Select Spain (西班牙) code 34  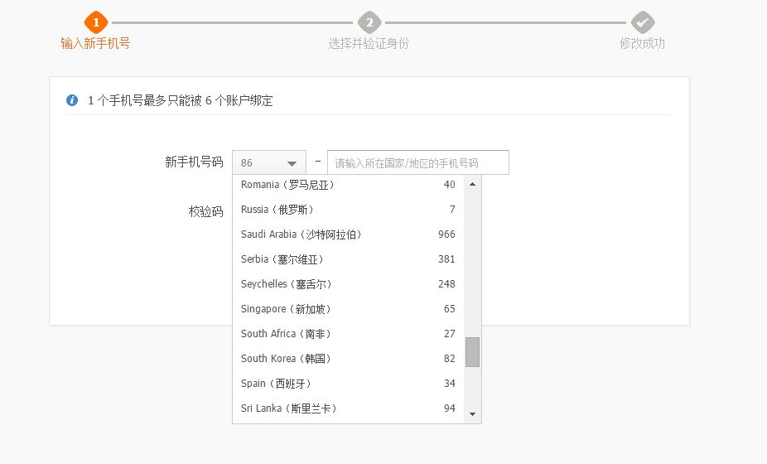[348, 384]
